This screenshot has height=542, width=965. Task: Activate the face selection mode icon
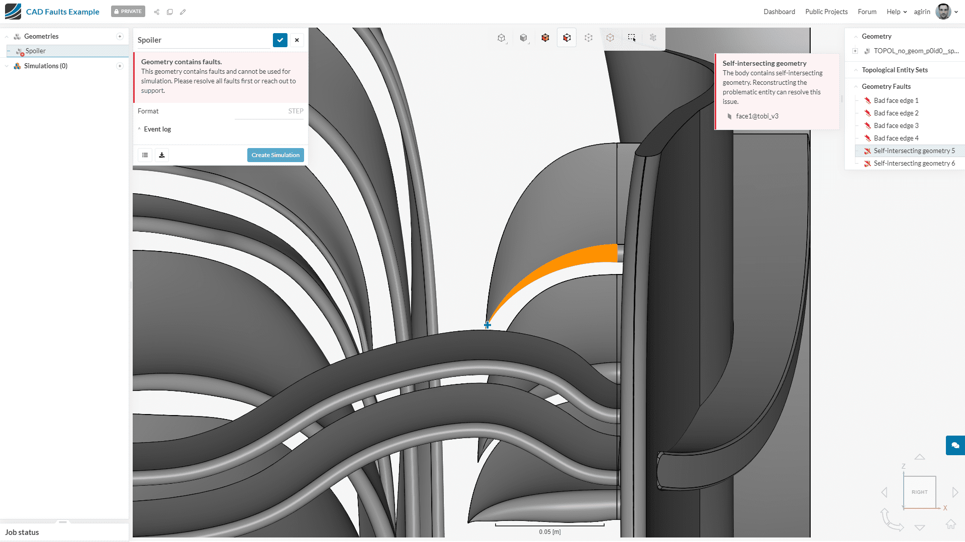click(x=567, y=38)
